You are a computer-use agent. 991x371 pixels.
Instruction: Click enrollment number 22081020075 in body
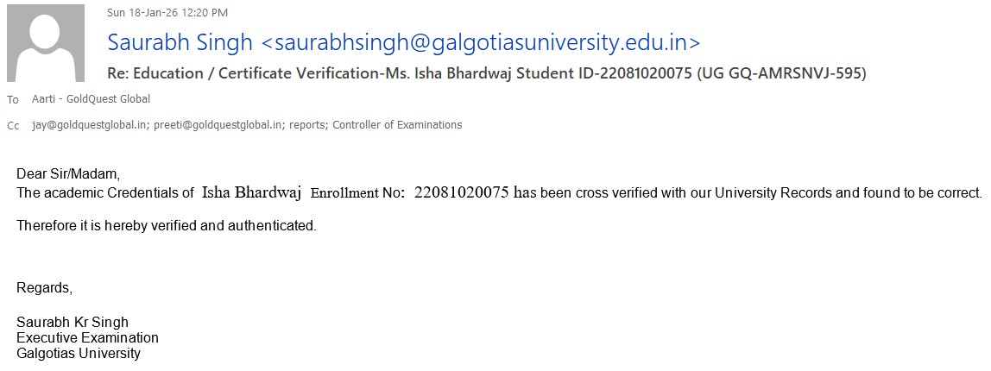coord(462,192)
